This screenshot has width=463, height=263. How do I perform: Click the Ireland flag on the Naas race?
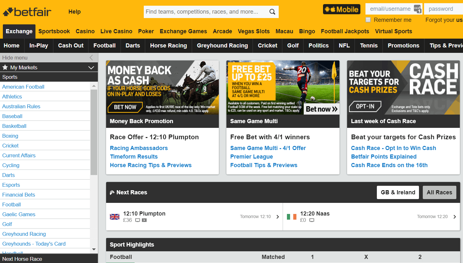click(292, 217)
